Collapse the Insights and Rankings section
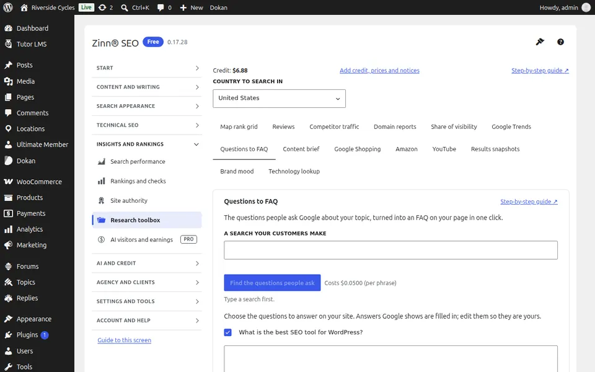The height and width of the screenshot is (372, 595). pos(147,144)
